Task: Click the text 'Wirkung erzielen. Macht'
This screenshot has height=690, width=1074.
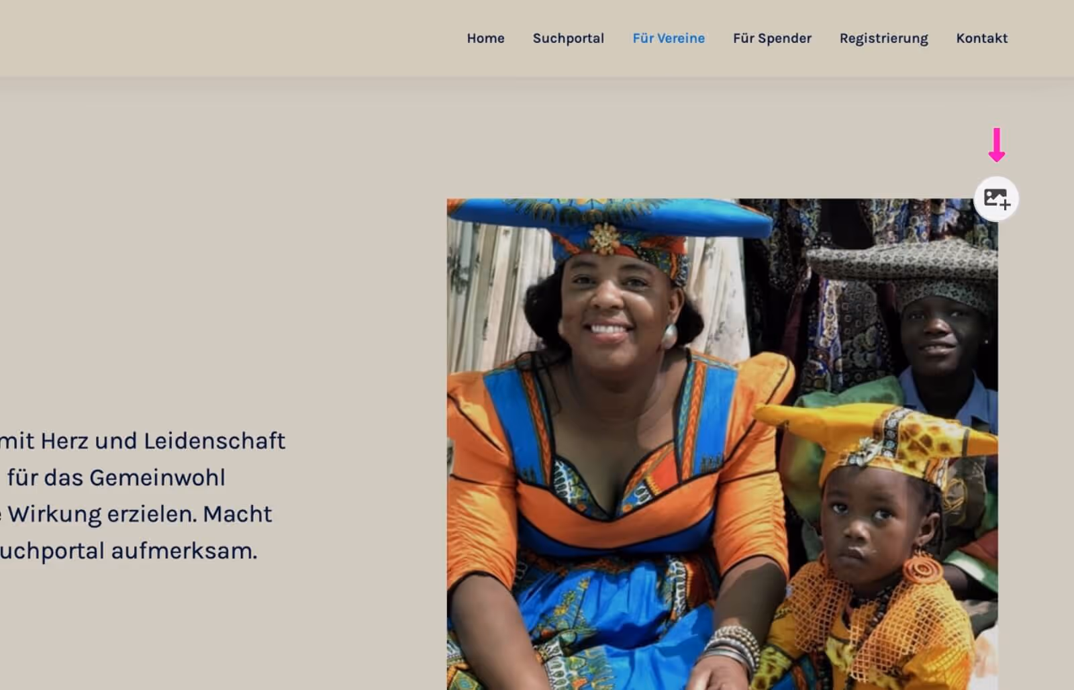Action: click(x=140, y=514)
